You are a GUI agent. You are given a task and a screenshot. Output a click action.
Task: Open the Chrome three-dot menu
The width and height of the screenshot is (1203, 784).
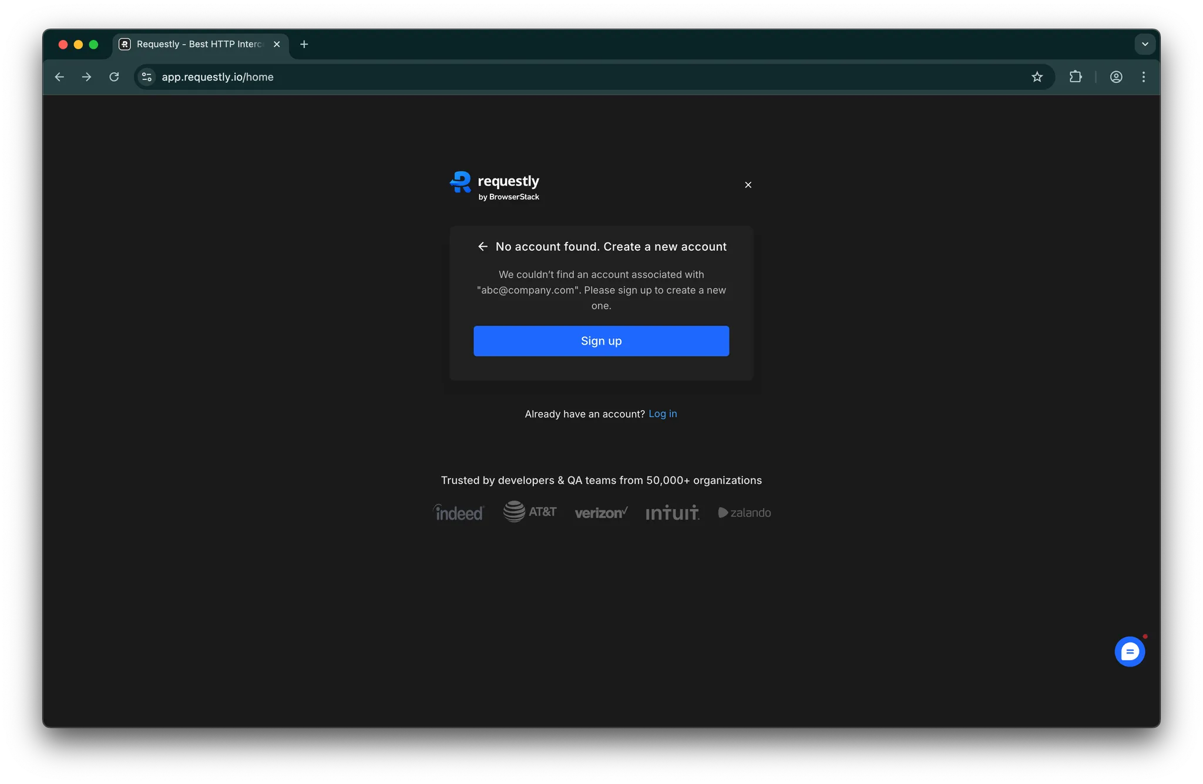tap(1143, 77)
